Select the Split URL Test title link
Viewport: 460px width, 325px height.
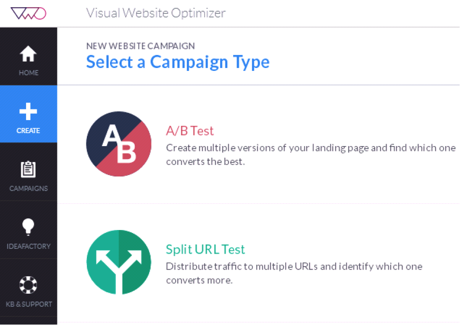(x=205, y=249)
